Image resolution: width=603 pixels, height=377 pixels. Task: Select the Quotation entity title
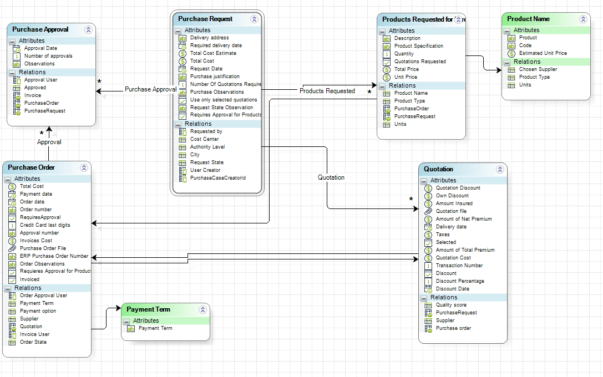coord(438,169)
